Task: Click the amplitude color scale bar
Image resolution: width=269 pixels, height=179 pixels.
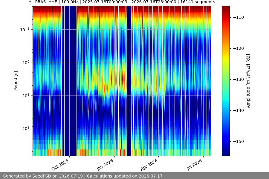Action: (x=226, y=81)
